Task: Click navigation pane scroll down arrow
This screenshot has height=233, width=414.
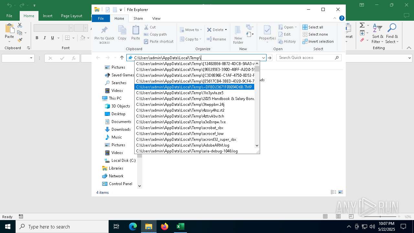Action: [140, 186]
